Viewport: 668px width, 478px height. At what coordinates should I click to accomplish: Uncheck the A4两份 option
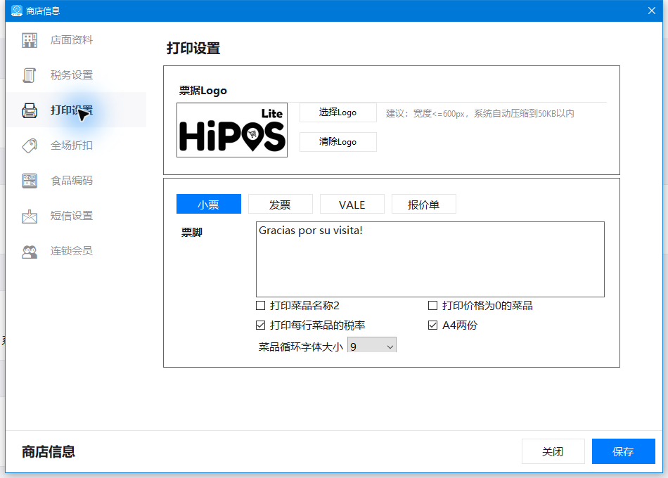(x=432, y=325)
